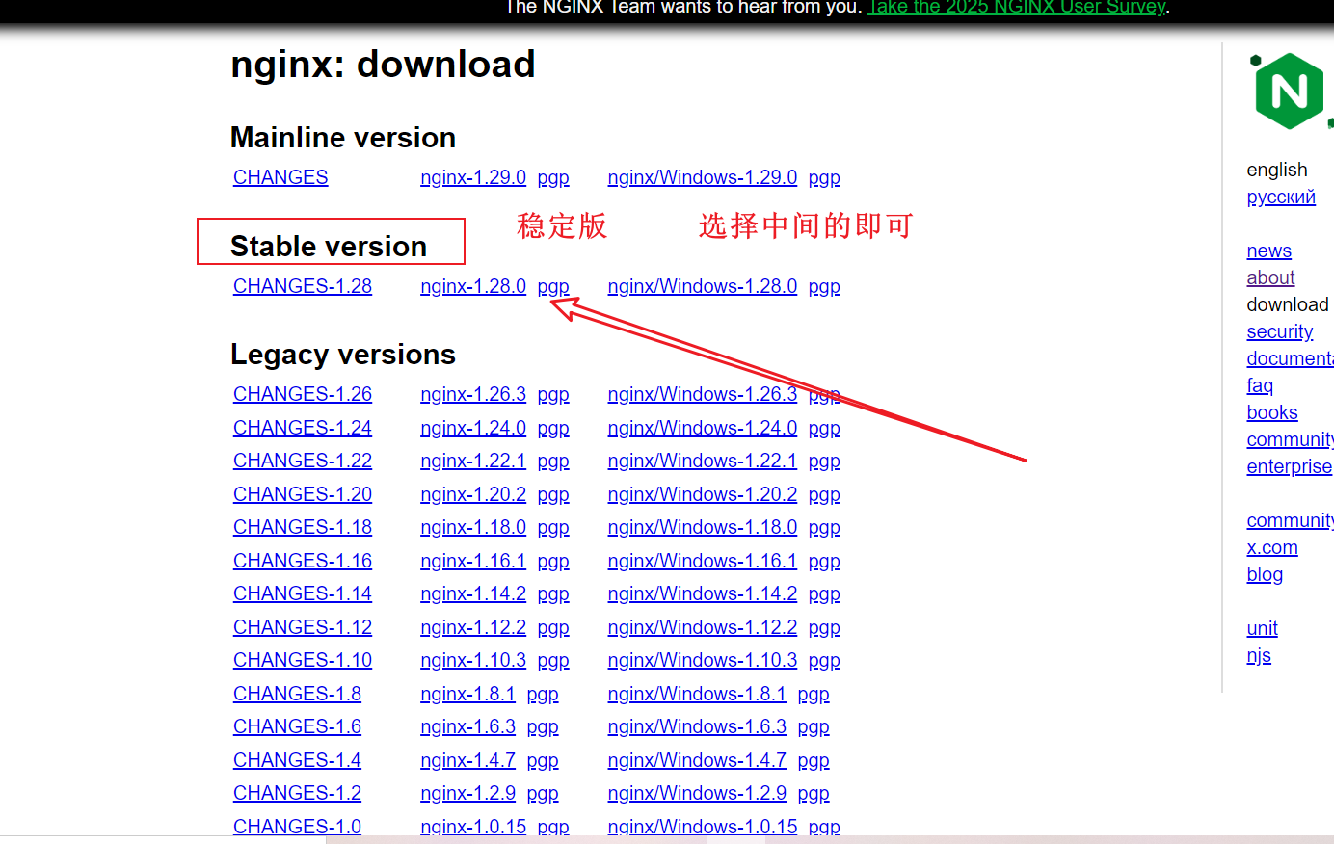Open the blog link
Screen dimensions: 1334x844
1265,574
